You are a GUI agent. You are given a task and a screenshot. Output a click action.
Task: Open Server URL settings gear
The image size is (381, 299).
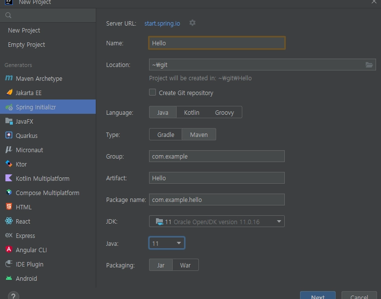(192, 23)
